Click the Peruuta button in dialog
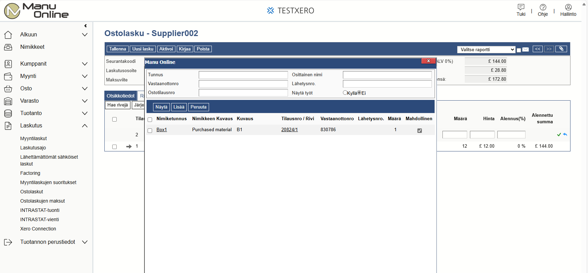588x273 pixels. [x=198, y=107]
